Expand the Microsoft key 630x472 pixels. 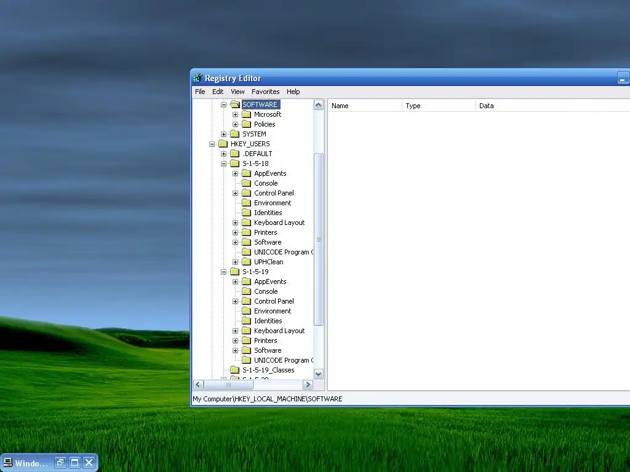(x=236, y=114)
